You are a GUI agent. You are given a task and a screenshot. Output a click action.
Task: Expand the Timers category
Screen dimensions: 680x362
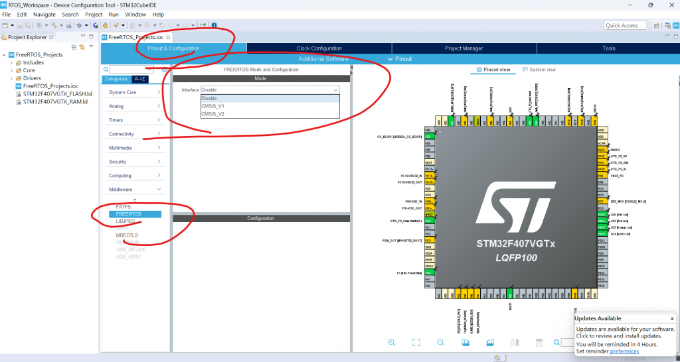tap(159, 120)
